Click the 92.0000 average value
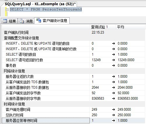Screen dimensions: 146x124 (123, 93)
